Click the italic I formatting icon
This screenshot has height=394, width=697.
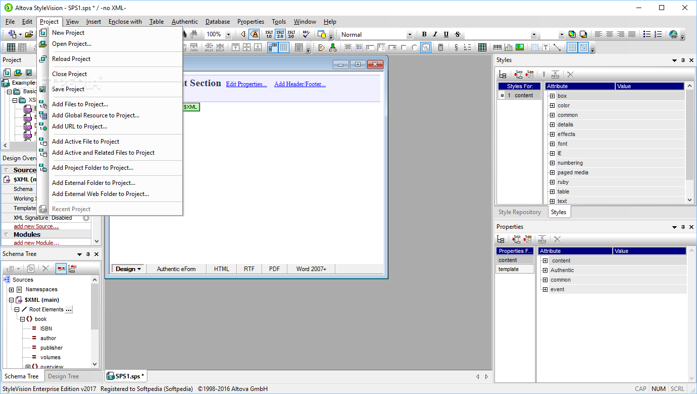tap(435, 34)
